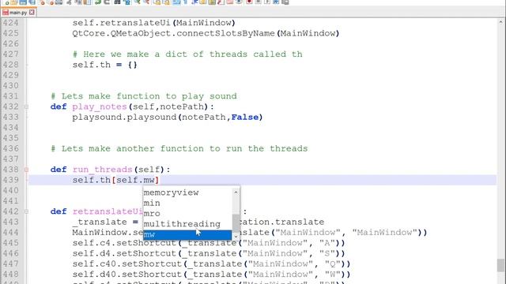This screenshot has height=284, width=506.
Task: Click the 'def' keyword on line 438
Action: tap(59, 170)
